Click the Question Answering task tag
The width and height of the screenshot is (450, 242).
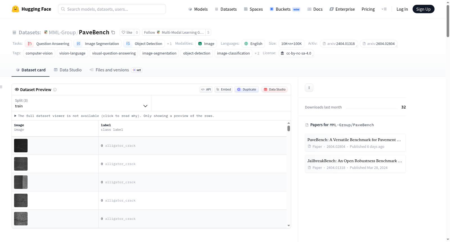(x=48, y=44)
